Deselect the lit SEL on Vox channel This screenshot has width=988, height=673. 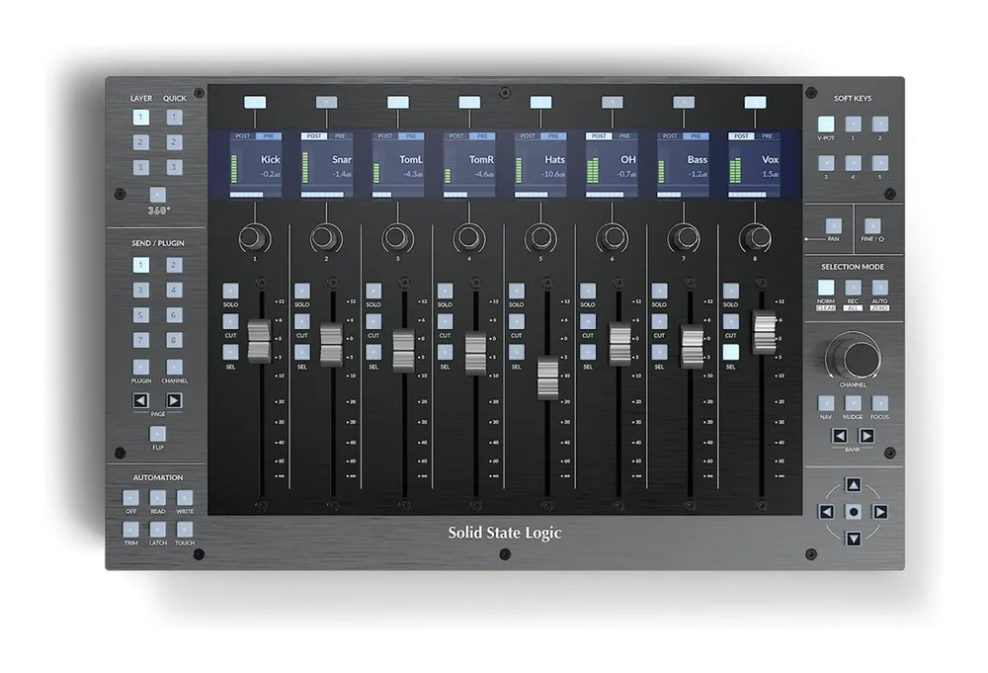(730, 352)
